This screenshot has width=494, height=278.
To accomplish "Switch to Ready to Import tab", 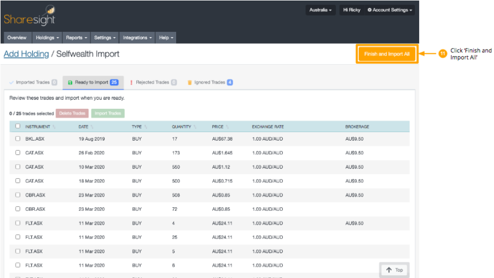I will pos(93,82).
